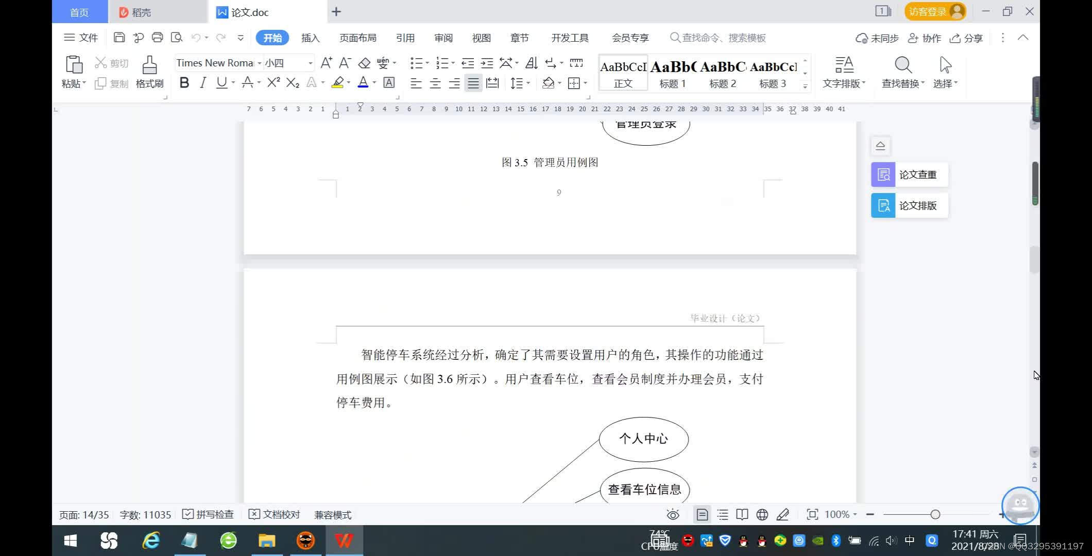Switch to outline view icon

point(723,514)
